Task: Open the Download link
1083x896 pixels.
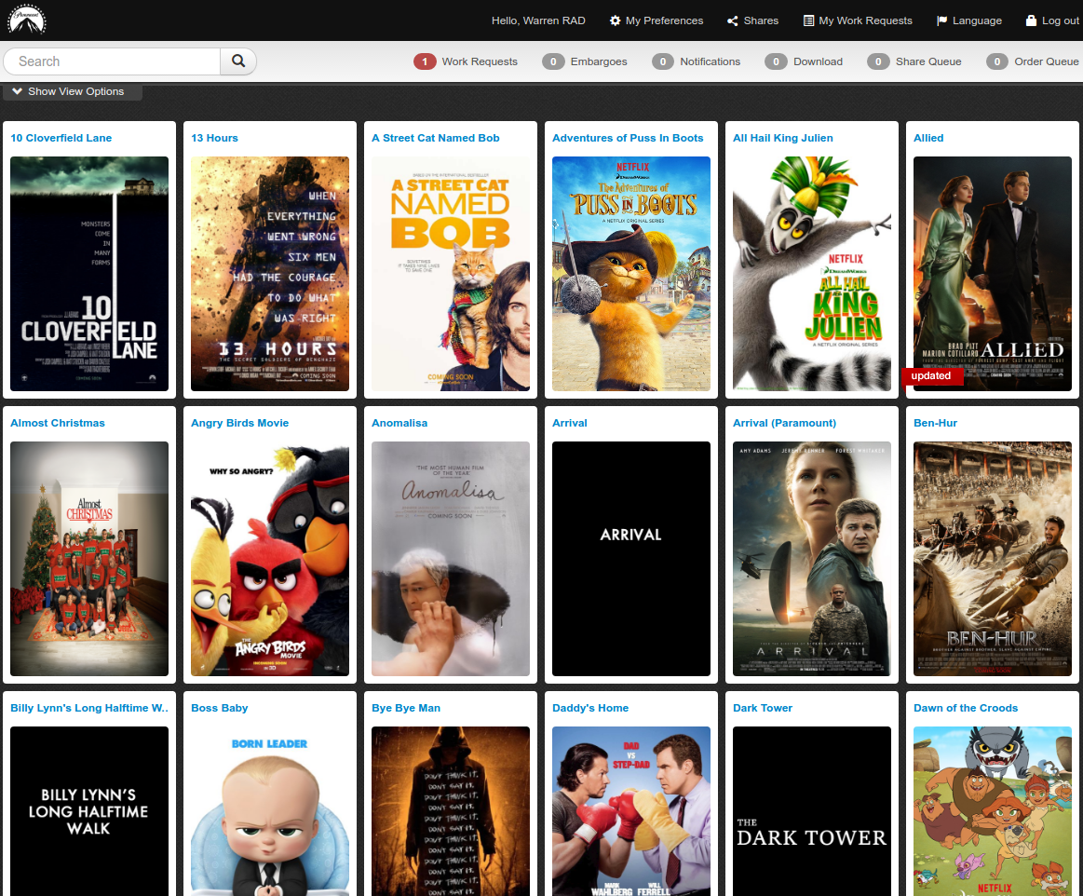Action: pyautogui.click(x=818, y=61)
